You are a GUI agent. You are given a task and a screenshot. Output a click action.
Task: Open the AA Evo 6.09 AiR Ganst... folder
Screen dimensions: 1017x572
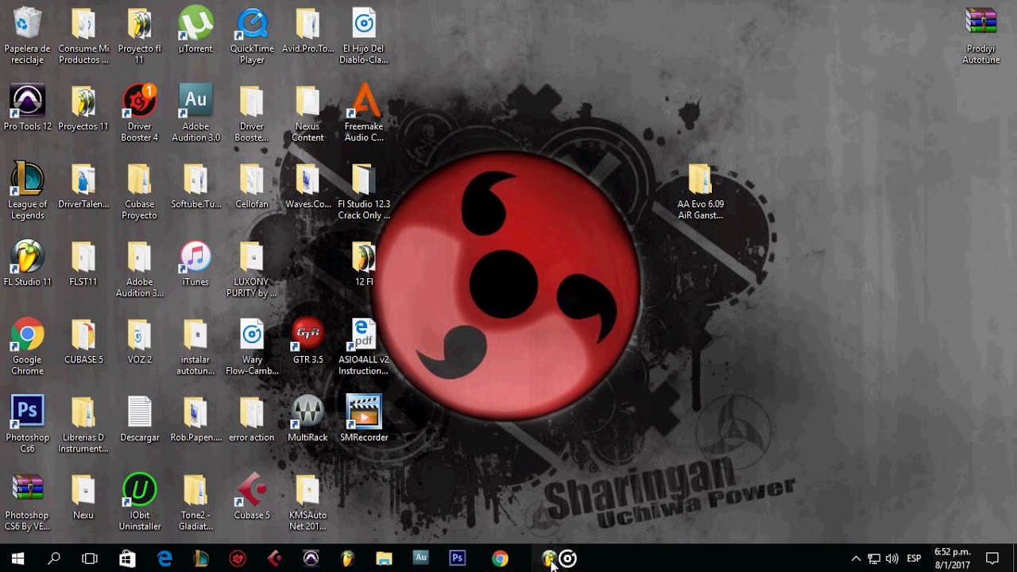(x=700, y=191)
